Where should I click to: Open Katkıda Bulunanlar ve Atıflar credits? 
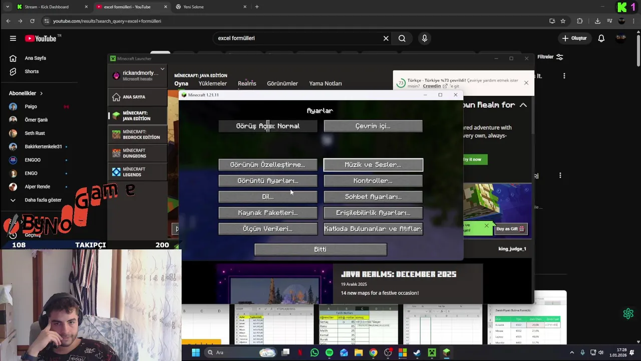[x=373, y=229]
